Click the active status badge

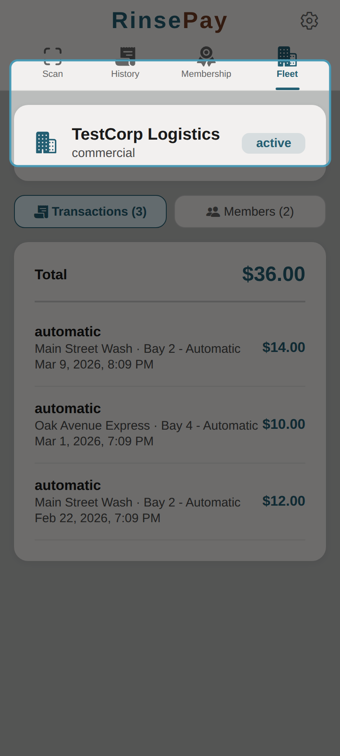point(273,143)
